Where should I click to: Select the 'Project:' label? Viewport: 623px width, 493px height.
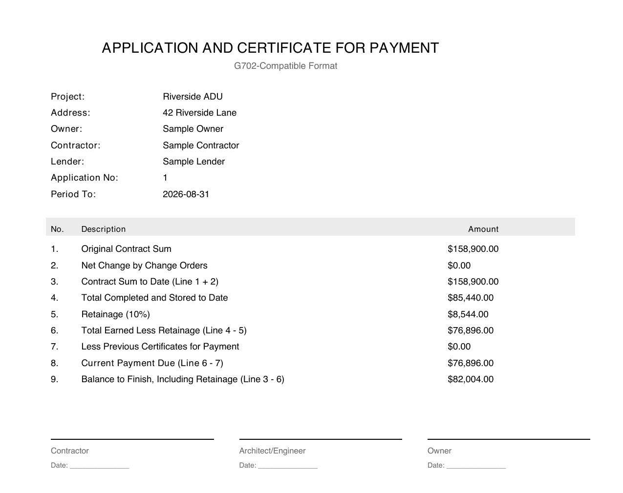tap(67, 97)
